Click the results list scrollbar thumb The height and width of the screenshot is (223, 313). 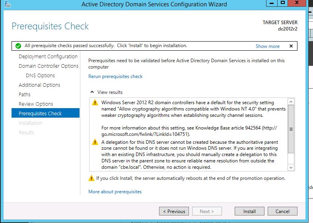click(291, 129)
